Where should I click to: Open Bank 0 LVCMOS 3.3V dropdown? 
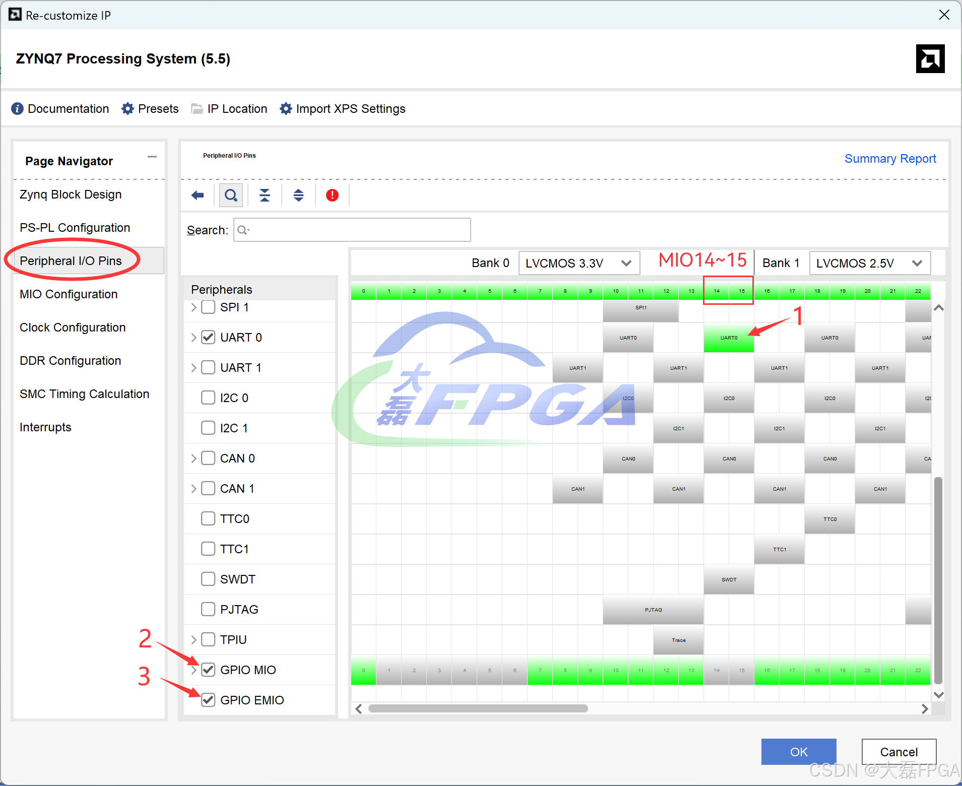tap(579, 263)
